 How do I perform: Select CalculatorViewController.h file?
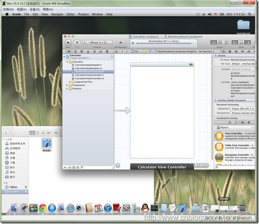click(x=89, y=75)
